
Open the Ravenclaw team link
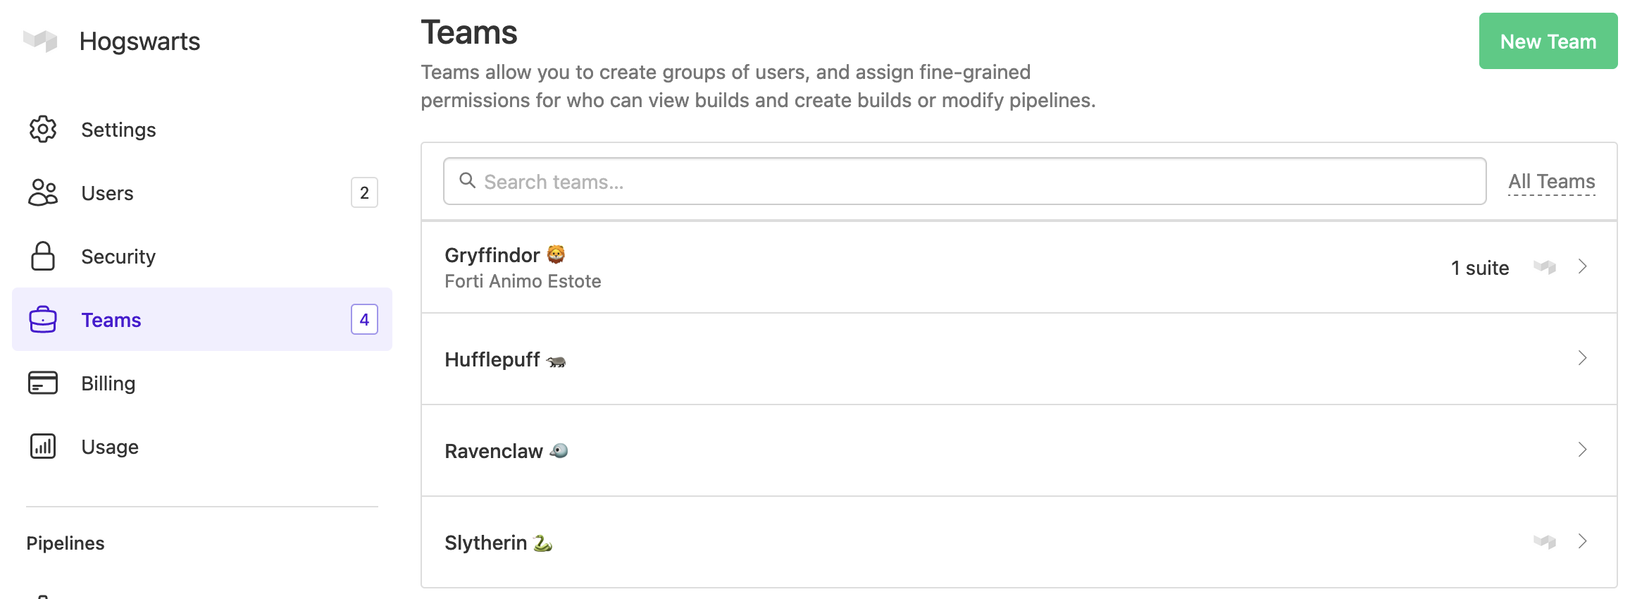pyautogui.click(x=494, y=451)
